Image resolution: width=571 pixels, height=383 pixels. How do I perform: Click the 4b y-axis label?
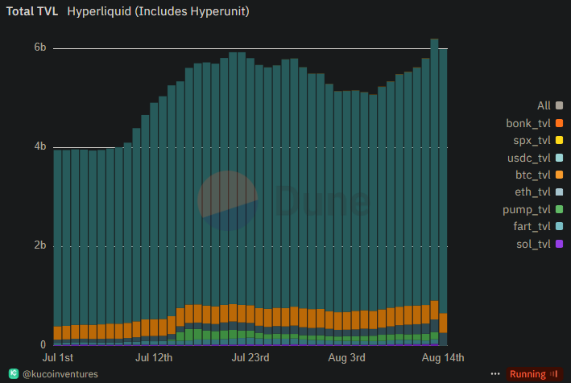click(x=40, y=146)
